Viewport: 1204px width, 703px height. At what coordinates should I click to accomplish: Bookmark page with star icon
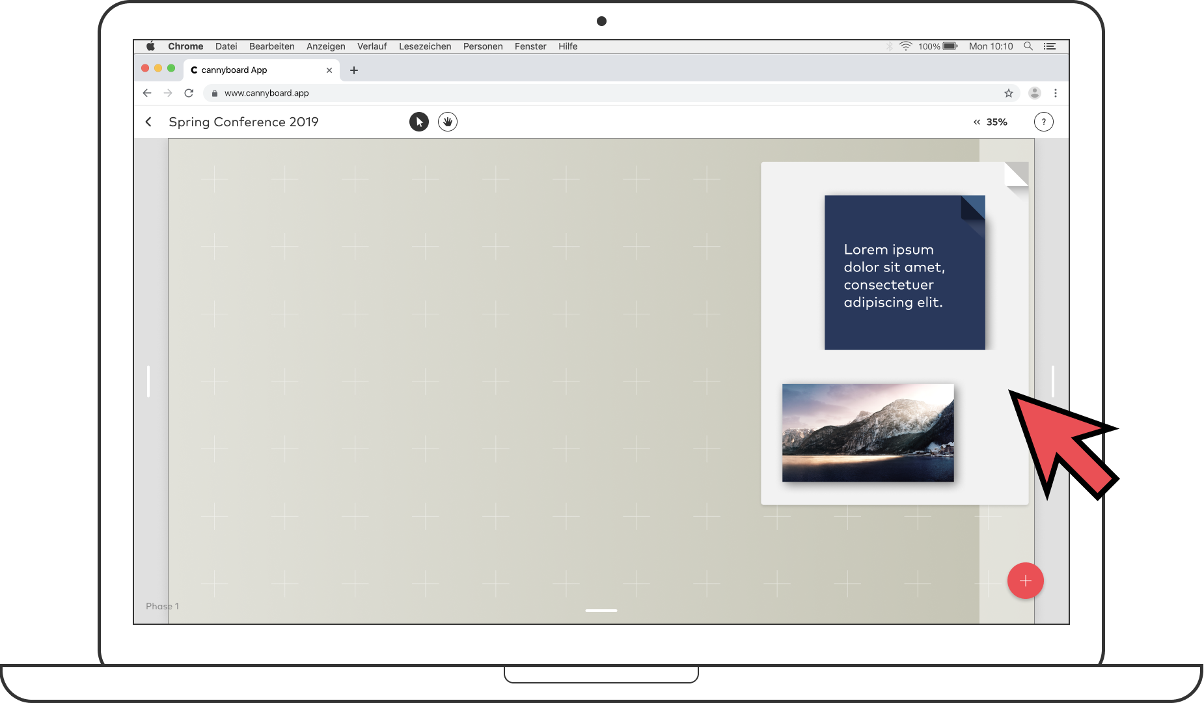coord(1009,93)
